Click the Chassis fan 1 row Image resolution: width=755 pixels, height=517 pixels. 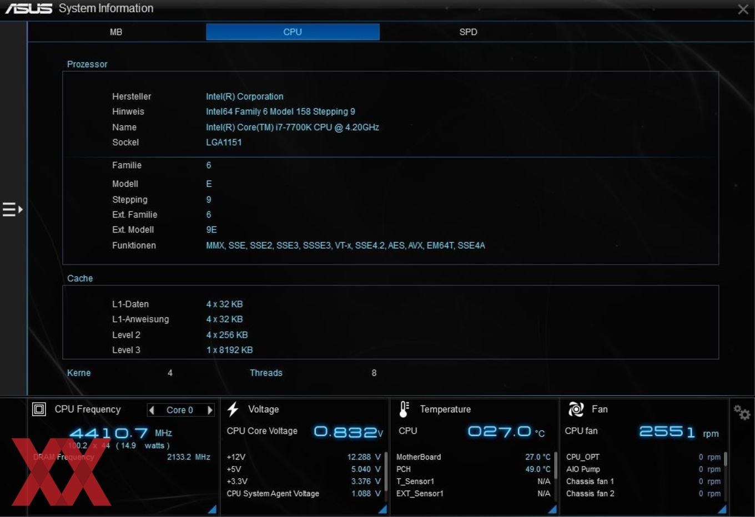(x=643, y=481)
